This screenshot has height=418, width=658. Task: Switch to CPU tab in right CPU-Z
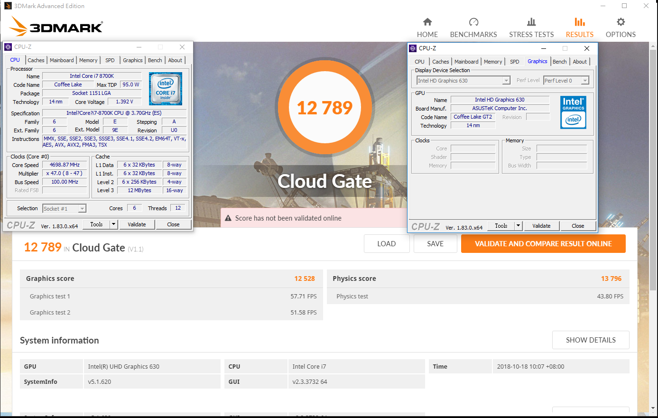420,62
